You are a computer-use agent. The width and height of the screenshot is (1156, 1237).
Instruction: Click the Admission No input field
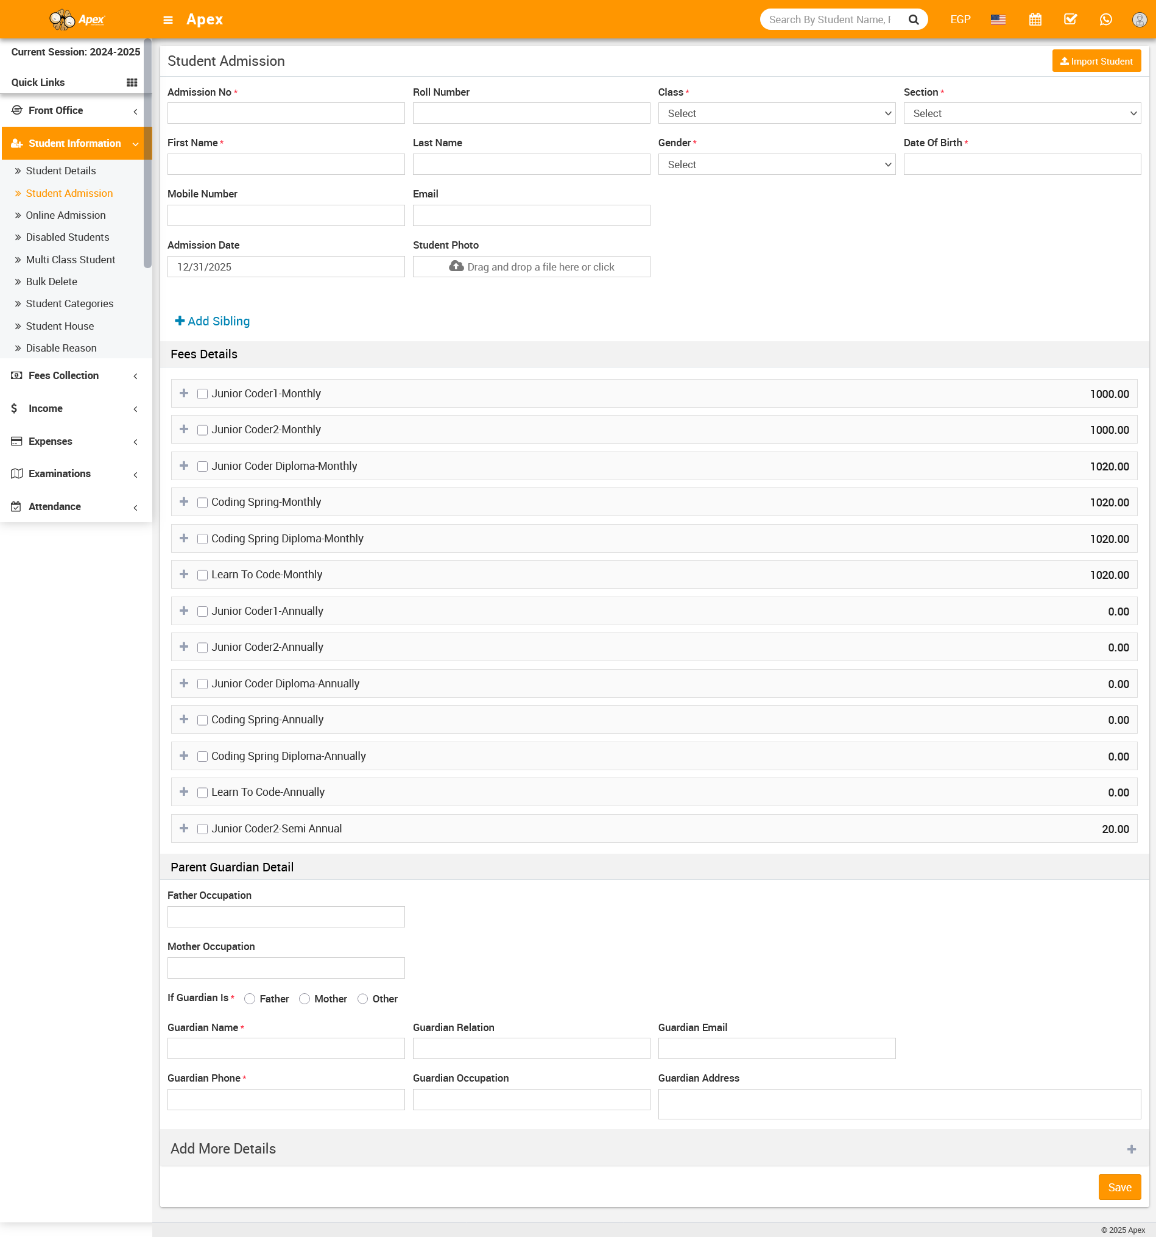(x=286, y=113)
